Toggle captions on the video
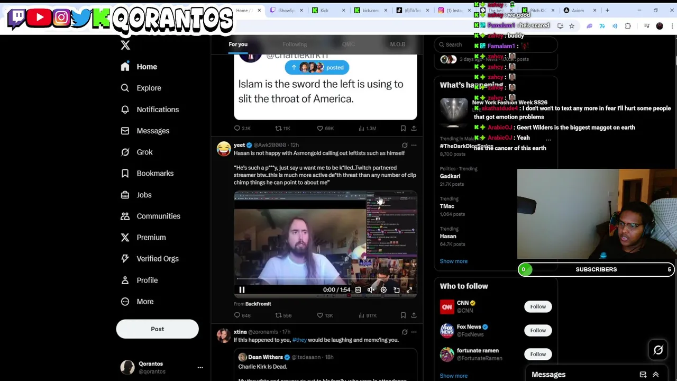This screenshot has height=381, width=677. [x=358, y=290]
